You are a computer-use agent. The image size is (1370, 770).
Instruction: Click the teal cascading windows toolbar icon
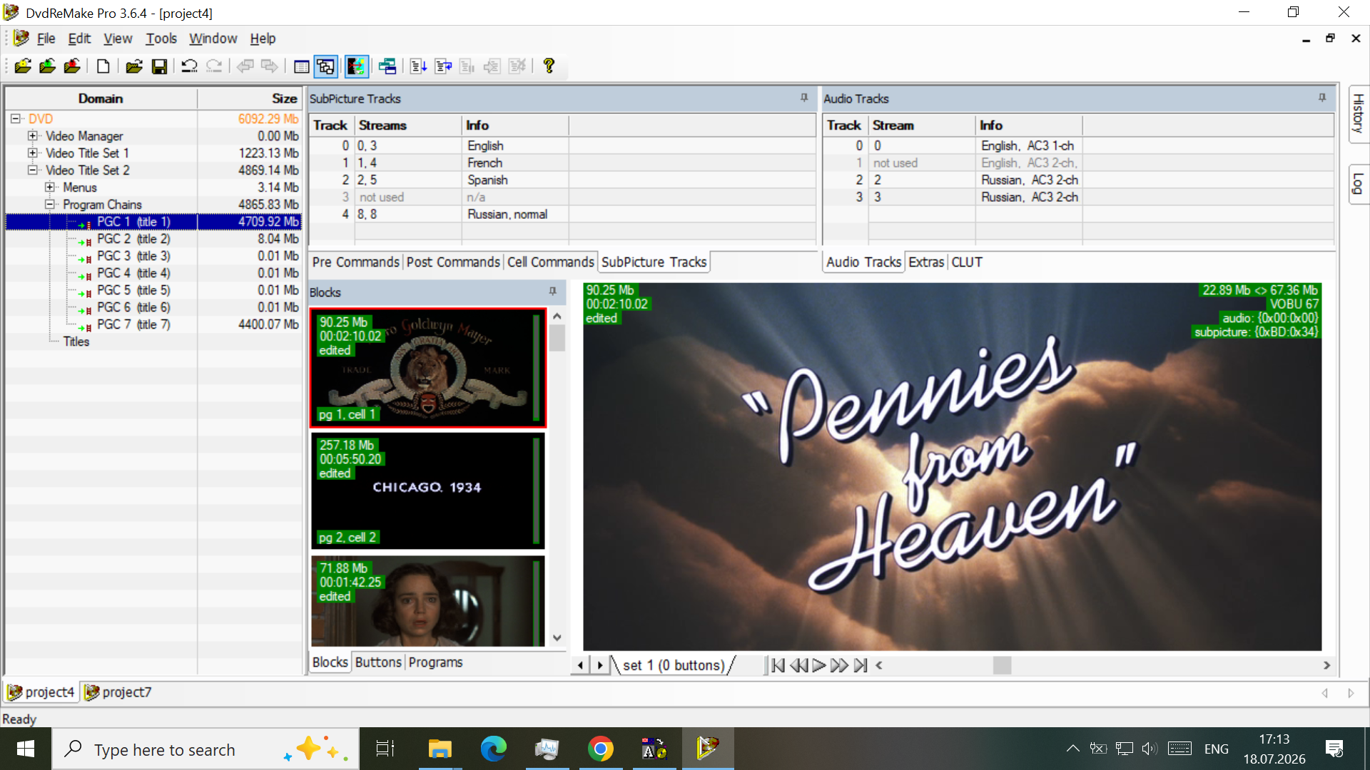(387, 66)
